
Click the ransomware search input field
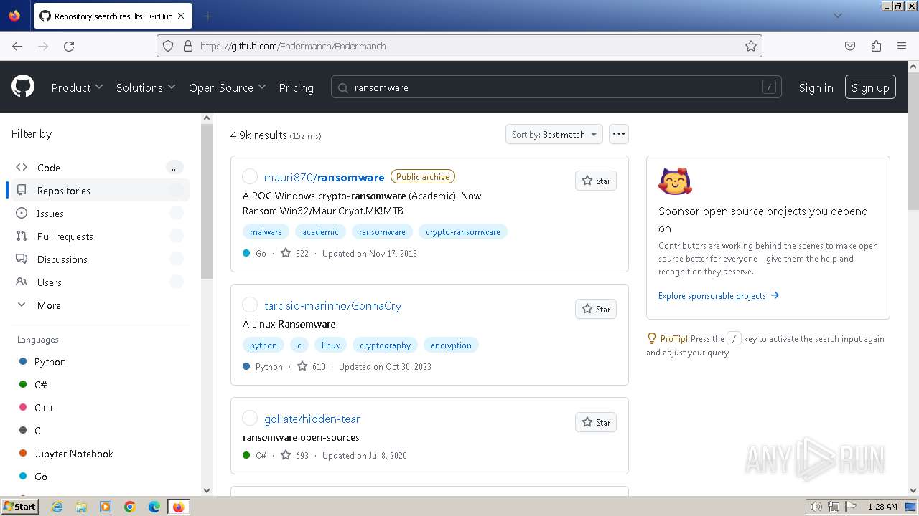click(556, 87)
